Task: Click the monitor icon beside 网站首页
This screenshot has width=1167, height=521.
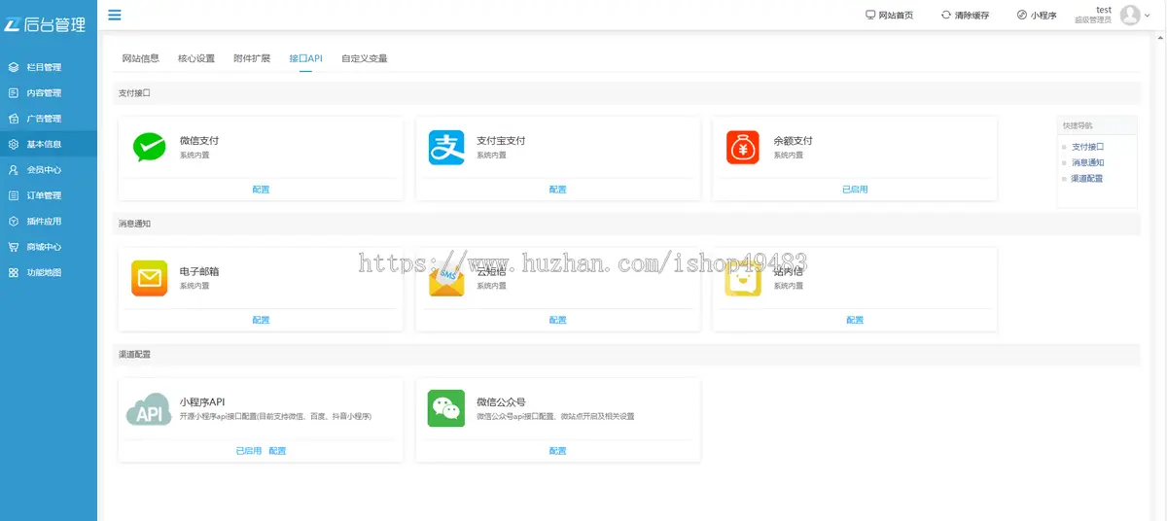Action: (x=870, y=15)
